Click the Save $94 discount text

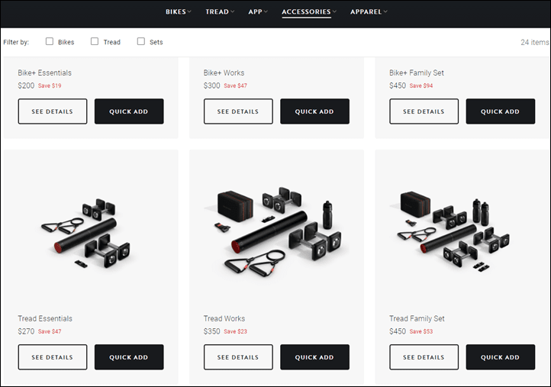coord(421,85)
